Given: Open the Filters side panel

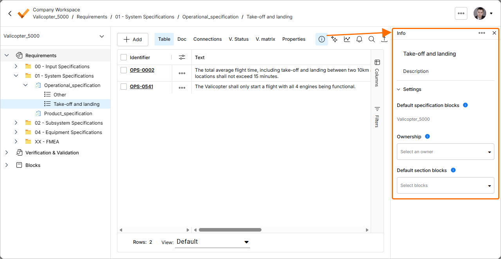Looking at the screenshot, I should click(377, 117).
